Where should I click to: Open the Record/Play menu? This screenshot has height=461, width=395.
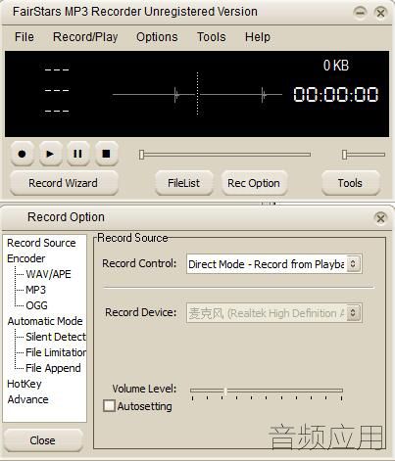(x=85, y=37)
